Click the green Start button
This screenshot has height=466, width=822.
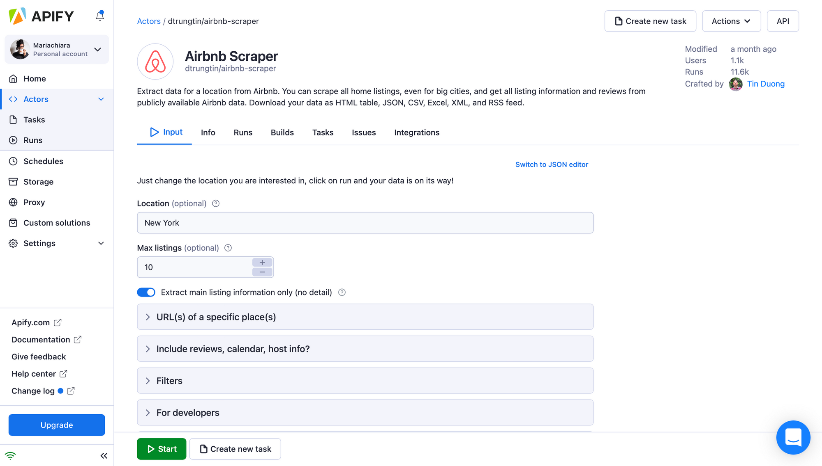point(162,449)
